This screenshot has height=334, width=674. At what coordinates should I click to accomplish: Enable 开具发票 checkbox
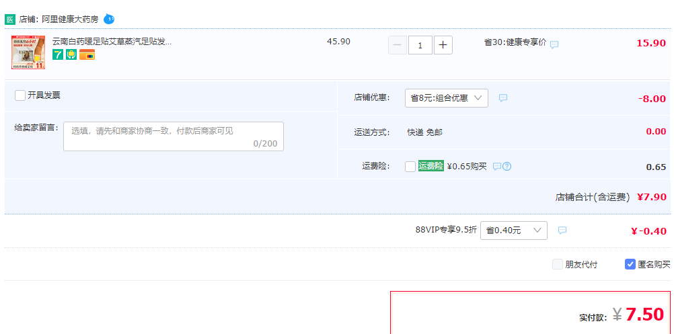tap(20, 95)
